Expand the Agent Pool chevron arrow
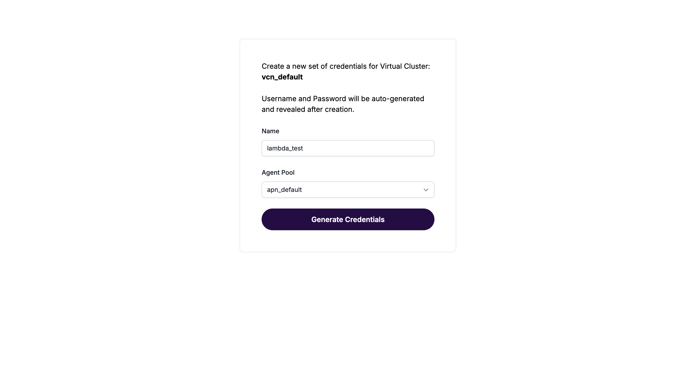 (x=426, y=190)
